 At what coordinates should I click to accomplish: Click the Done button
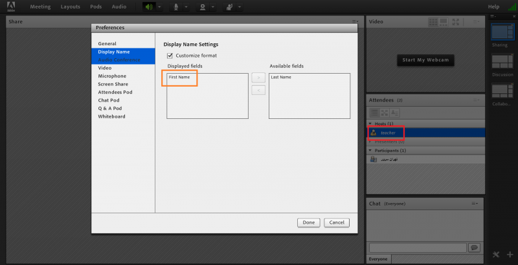pos(308,222)
